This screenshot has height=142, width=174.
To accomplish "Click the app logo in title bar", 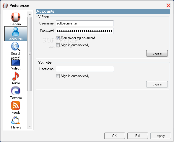I will click(x=5, y=6).
